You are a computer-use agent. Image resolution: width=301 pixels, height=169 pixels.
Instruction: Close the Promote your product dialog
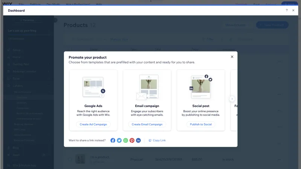click(x=232, y=57)
